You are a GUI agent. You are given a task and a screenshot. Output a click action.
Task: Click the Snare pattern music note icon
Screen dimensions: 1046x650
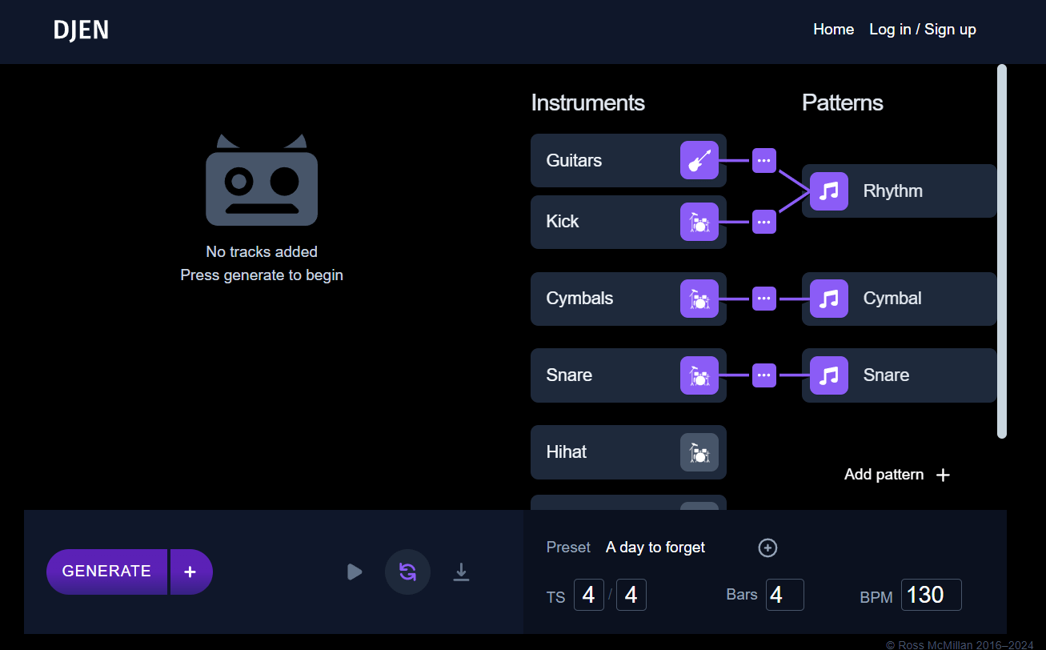[828, 375]
